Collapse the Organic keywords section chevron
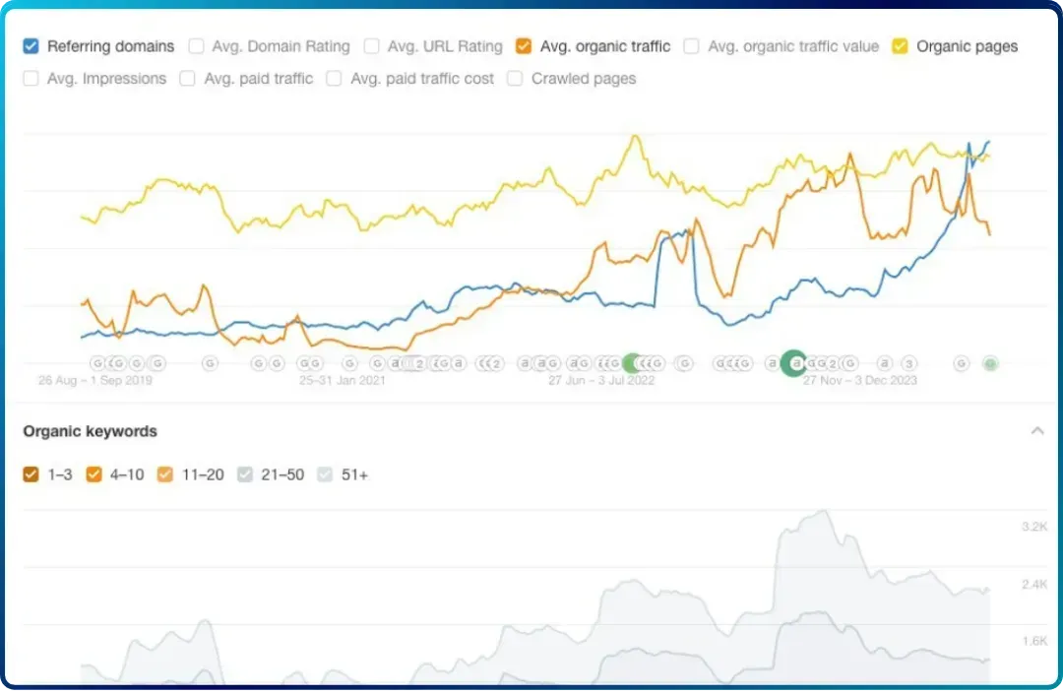1063x694 pixels. [1037, 431]
